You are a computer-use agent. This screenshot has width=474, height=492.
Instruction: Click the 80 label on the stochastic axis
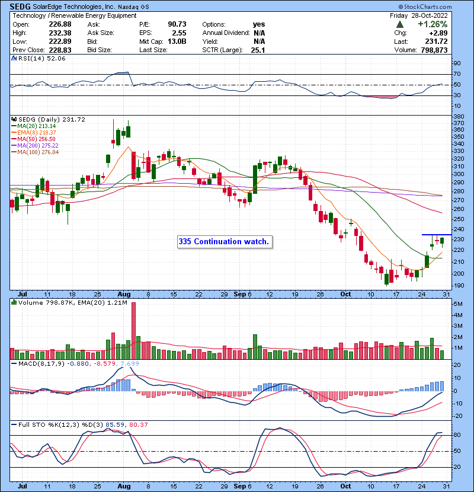click(x=457, y=435)
